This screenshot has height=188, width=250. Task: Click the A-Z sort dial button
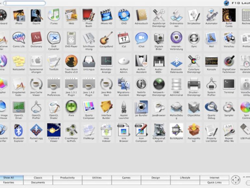coord(235,180)
